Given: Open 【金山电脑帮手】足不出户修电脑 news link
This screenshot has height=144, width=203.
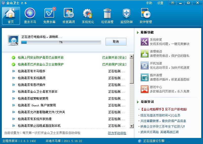Looking at the screenshot, I should pyautogui.click(x=164, y=109).
